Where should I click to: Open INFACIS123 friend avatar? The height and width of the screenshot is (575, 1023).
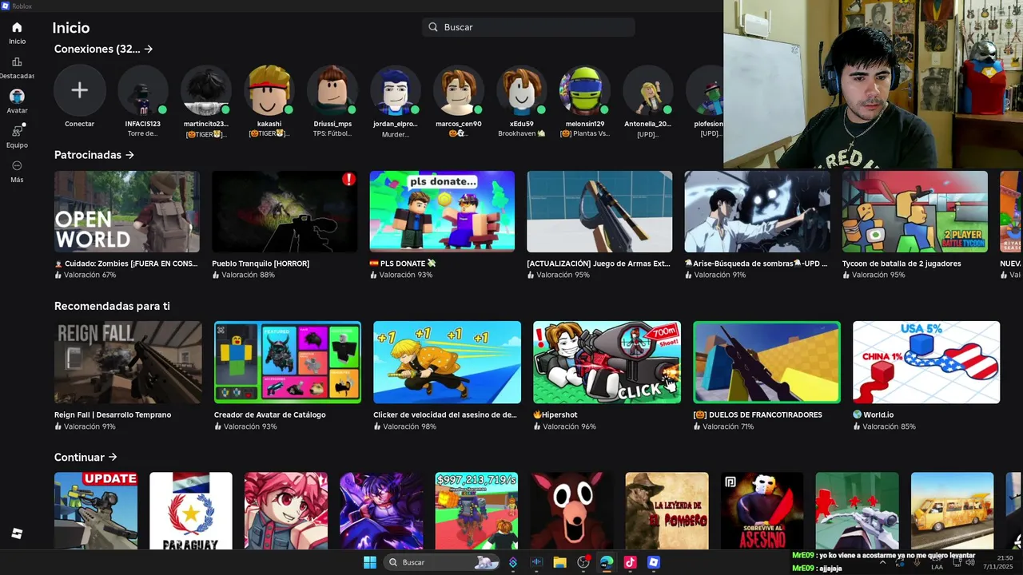pos(142,90)
